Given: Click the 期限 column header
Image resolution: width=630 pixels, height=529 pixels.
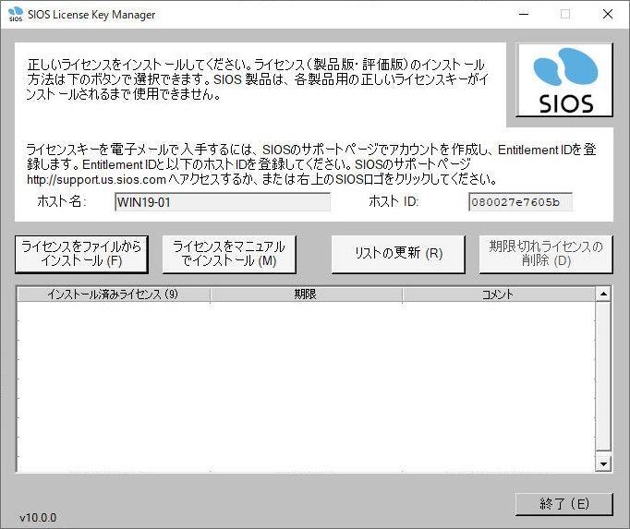Looking at the screenshot, I should click(x=306, y=295).
